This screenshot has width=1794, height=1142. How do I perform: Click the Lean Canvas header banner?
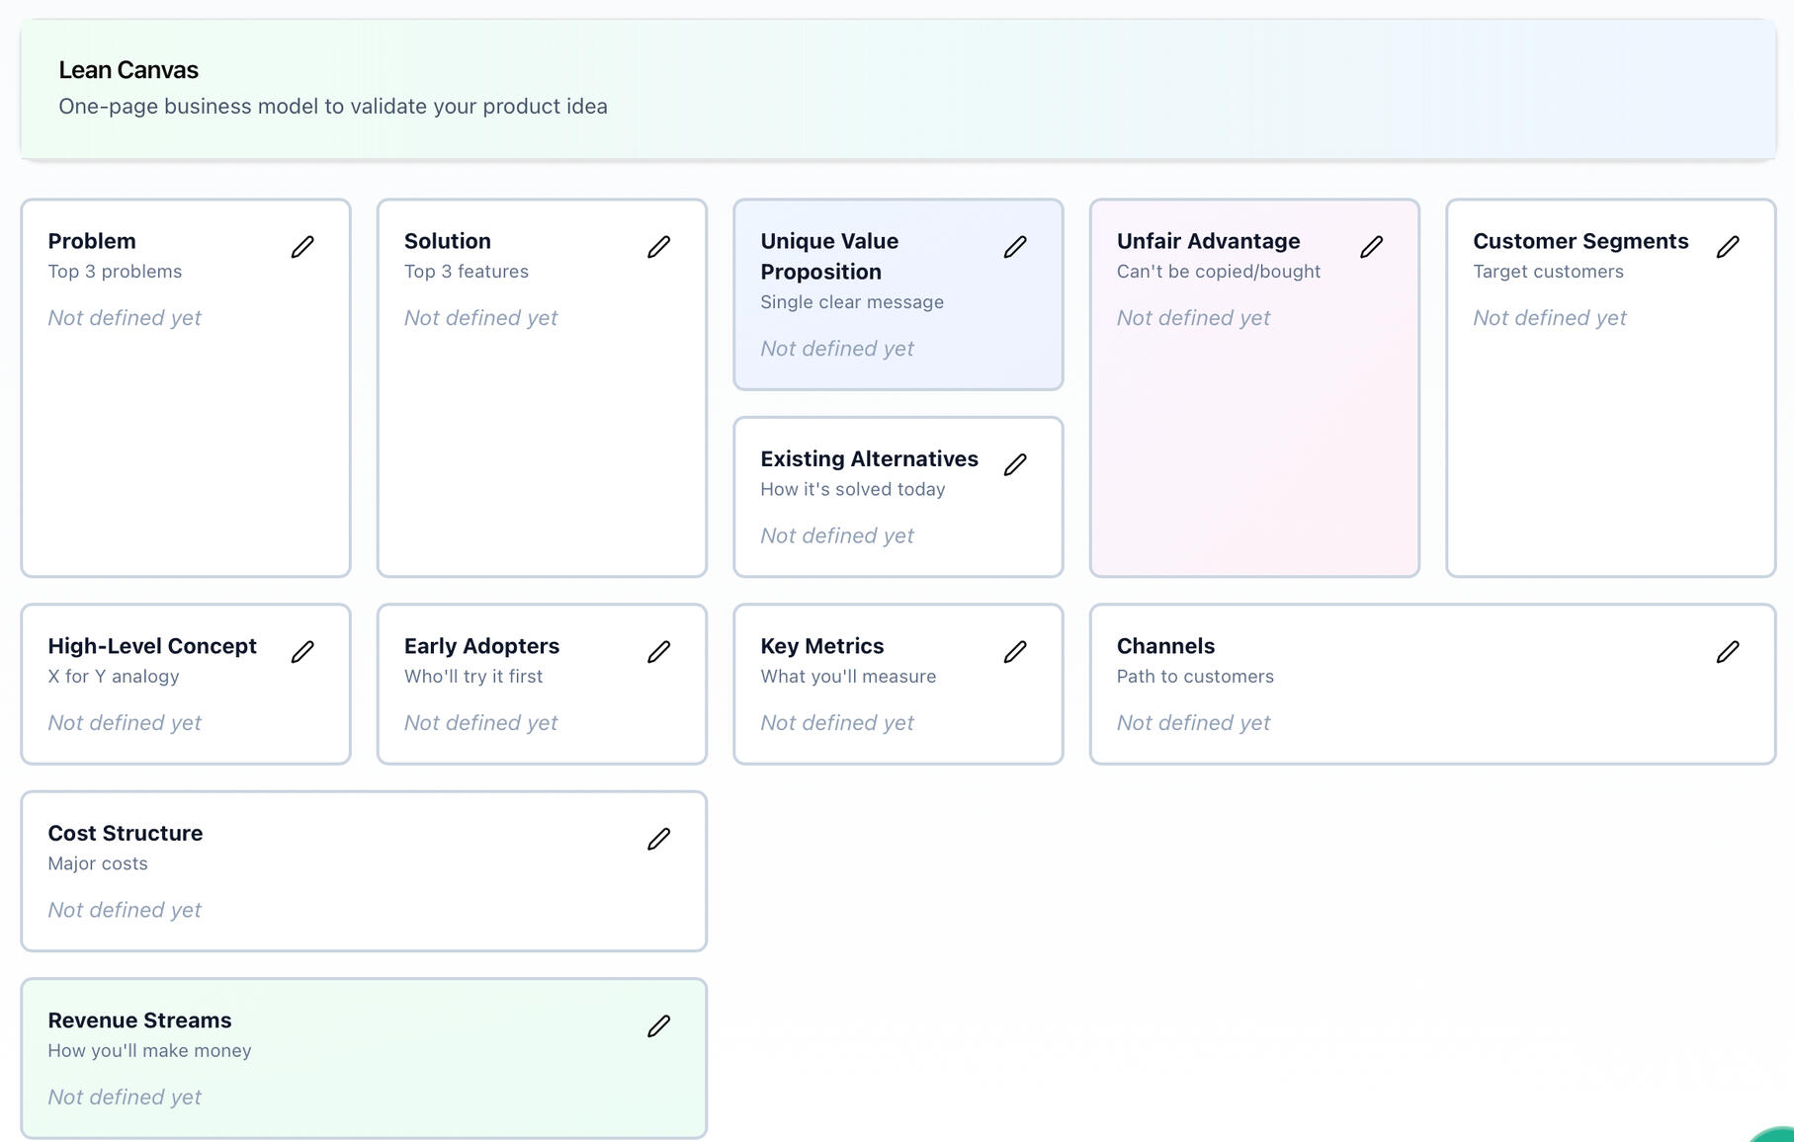coord(897,87)
